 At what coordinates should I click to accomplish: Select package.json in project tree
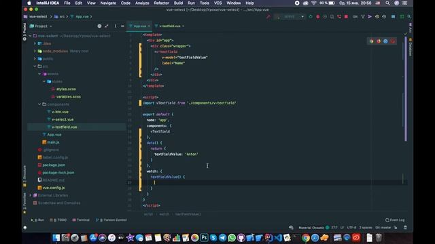pos(54,165)
